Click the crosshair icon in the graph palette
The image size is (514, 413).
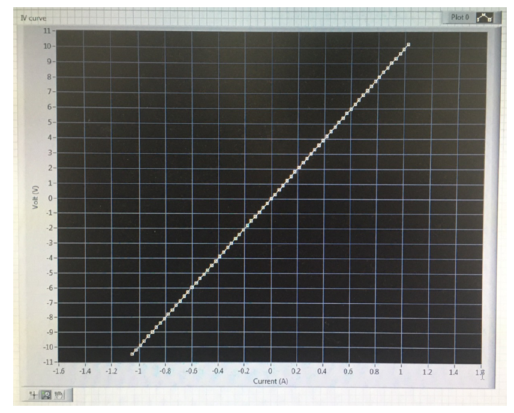click(x=34, y=396)
